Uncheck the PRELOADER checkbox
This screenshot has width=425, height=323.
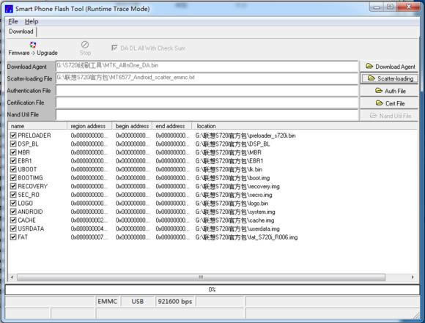13,135
